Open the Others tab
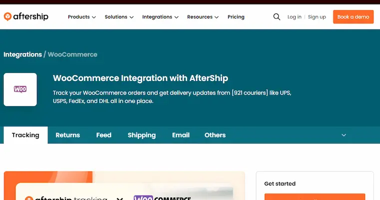The height and width of the screenshot is (200, 380). [215, 135]
